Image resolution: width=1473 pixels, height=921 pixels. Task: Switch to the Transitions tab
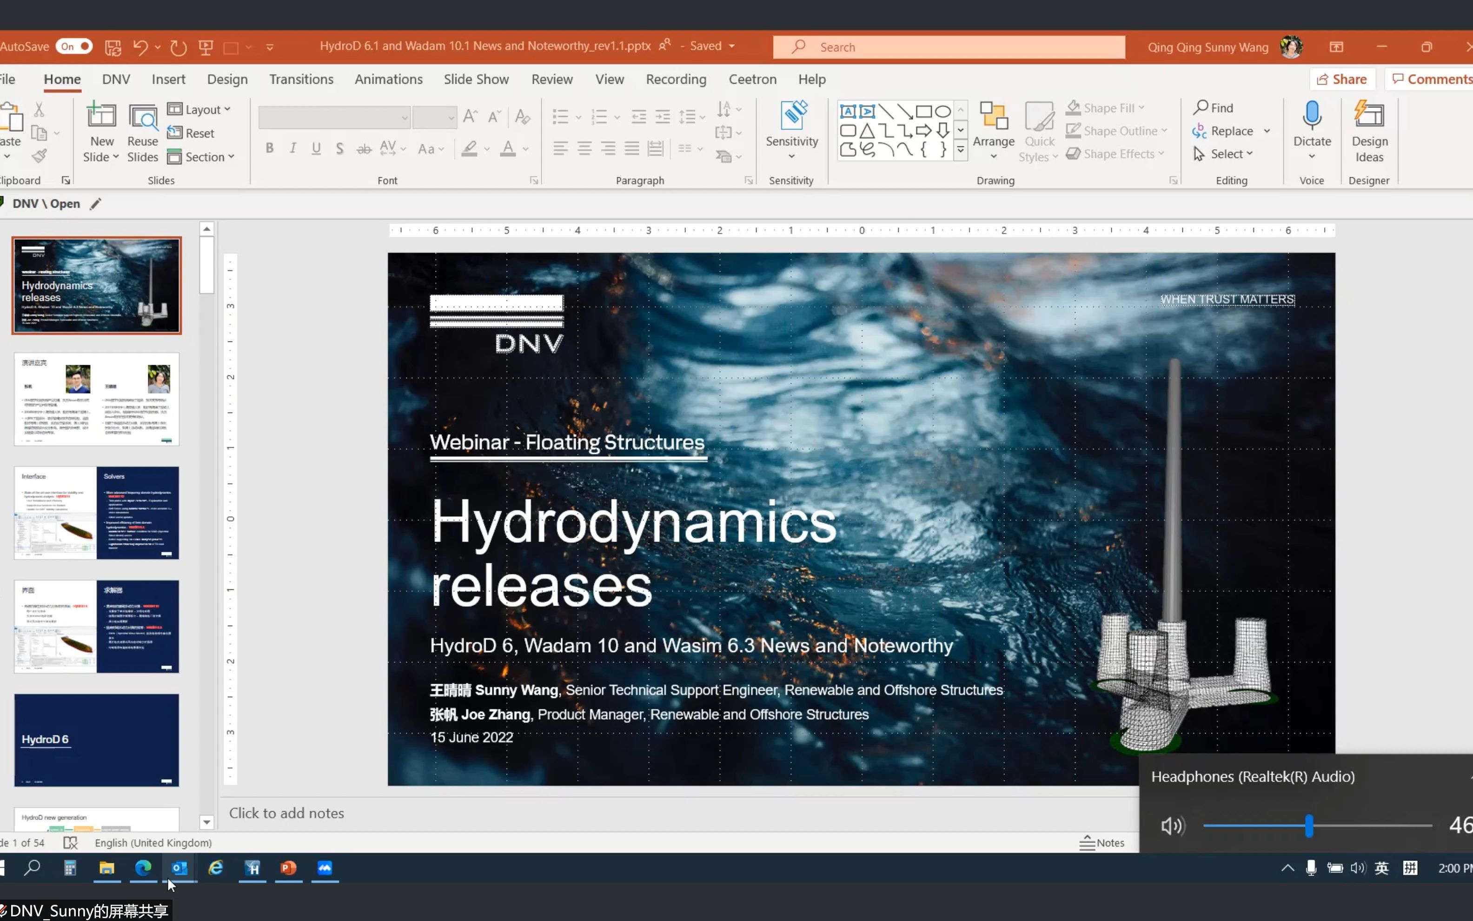pos(301,79)
